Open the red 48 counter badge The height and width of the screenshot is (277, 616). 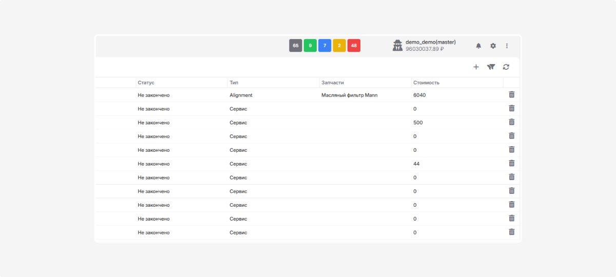354,46
